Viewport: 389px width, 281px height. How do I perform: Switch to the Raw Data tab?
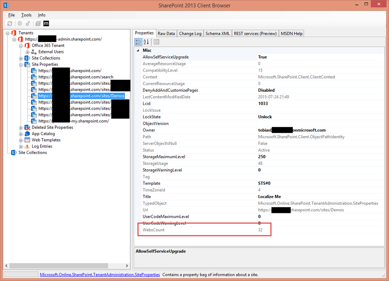(166, 33)
